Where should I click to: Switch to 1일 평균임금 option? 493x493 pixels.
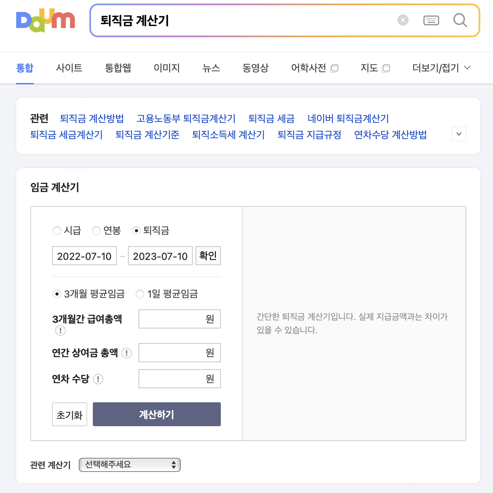140,294
